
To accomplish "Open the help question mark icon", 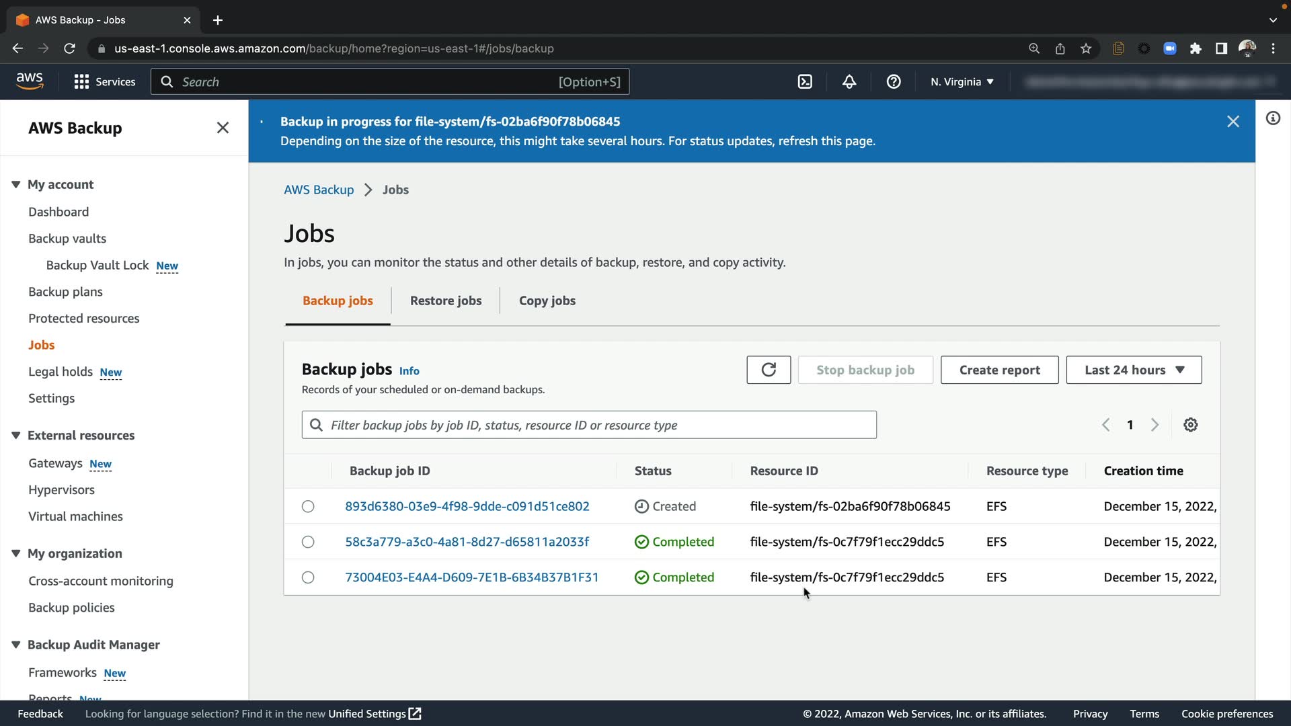I will [x=893, y=81].
